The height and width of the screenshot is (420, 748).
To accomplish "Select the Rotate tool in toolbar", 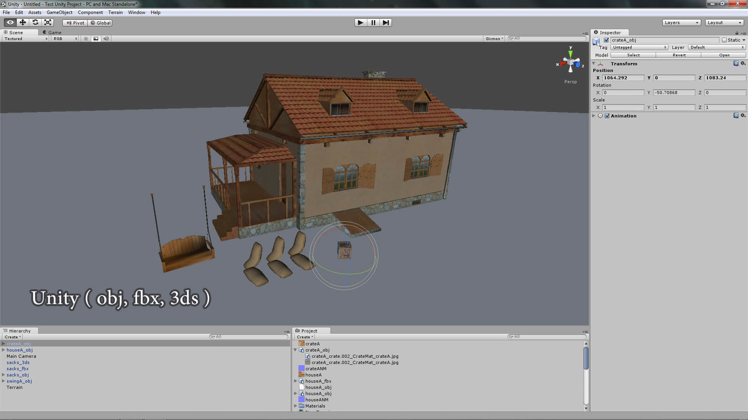I will pyautogui.click(x=35, y=23).
